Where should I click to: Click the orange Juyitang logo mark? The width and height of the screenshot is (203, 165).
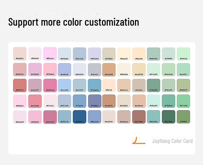139,141
